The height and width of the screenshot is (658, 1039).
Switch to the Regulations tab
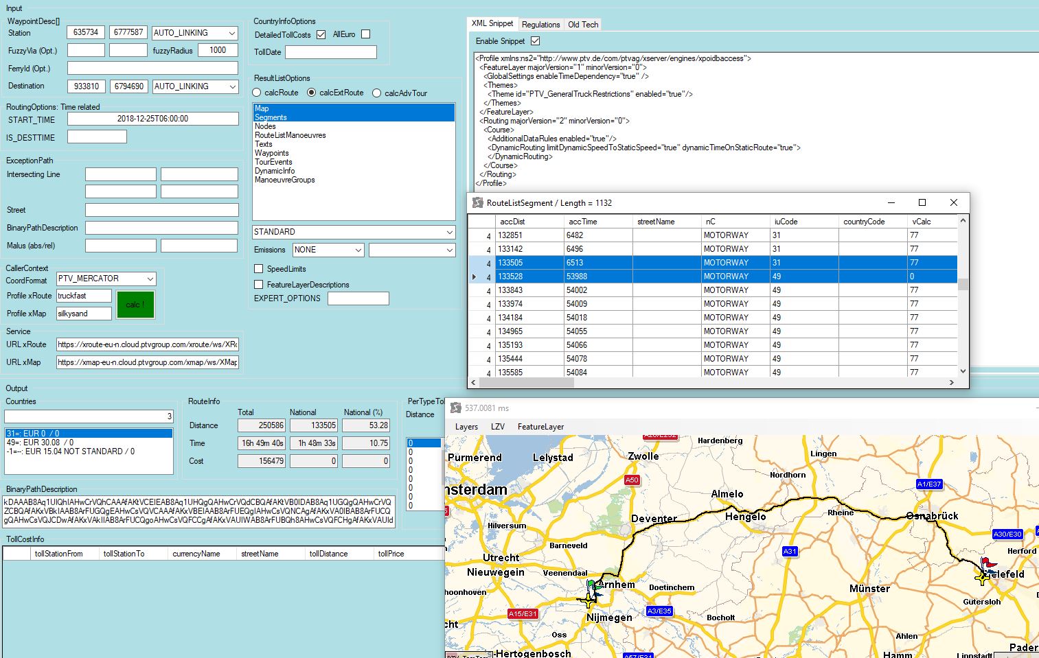(540, 25)
